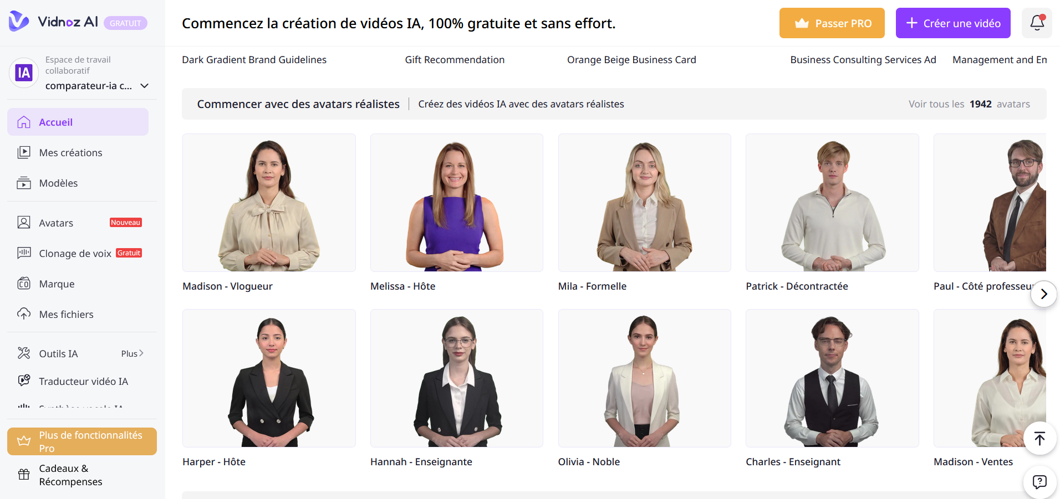This screenshot has height=499, width=1060.
Task: Click the Vidnoz AI logo
Action: click(x=53, y=22)
